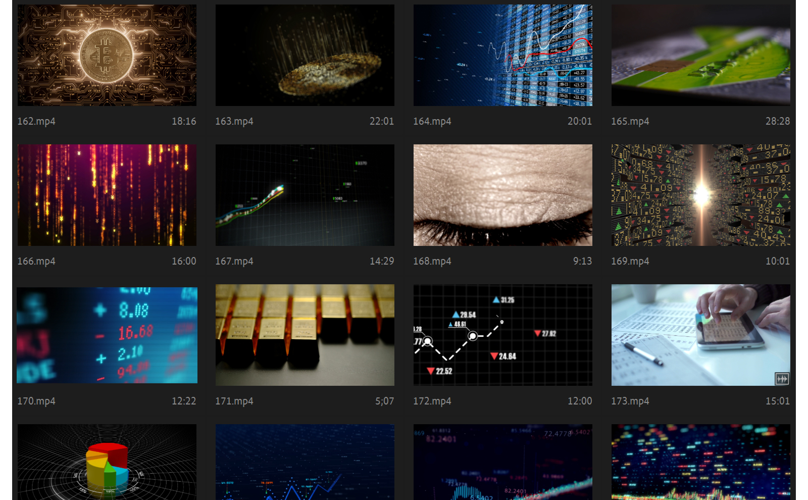
Task: Click the file name 163.mp4
Action: pyautogui.click(x=234, y=121)
